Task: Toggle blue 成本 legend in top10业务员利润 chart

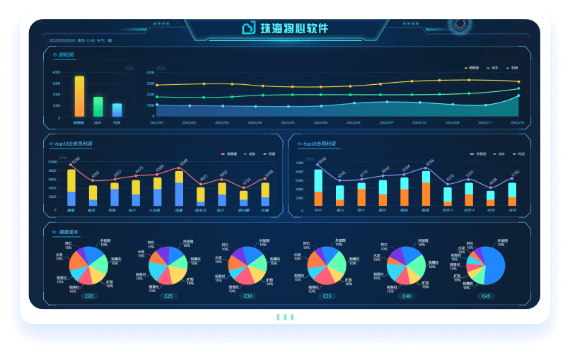Action: 250,154
